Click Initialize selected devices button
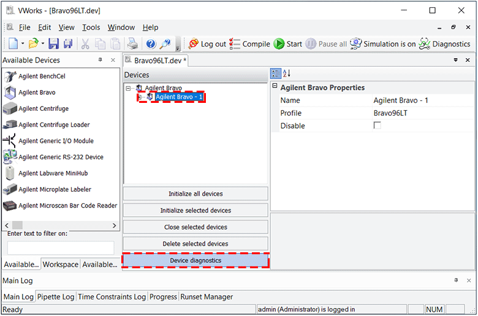Screen dimensions: 478x316 195,211
